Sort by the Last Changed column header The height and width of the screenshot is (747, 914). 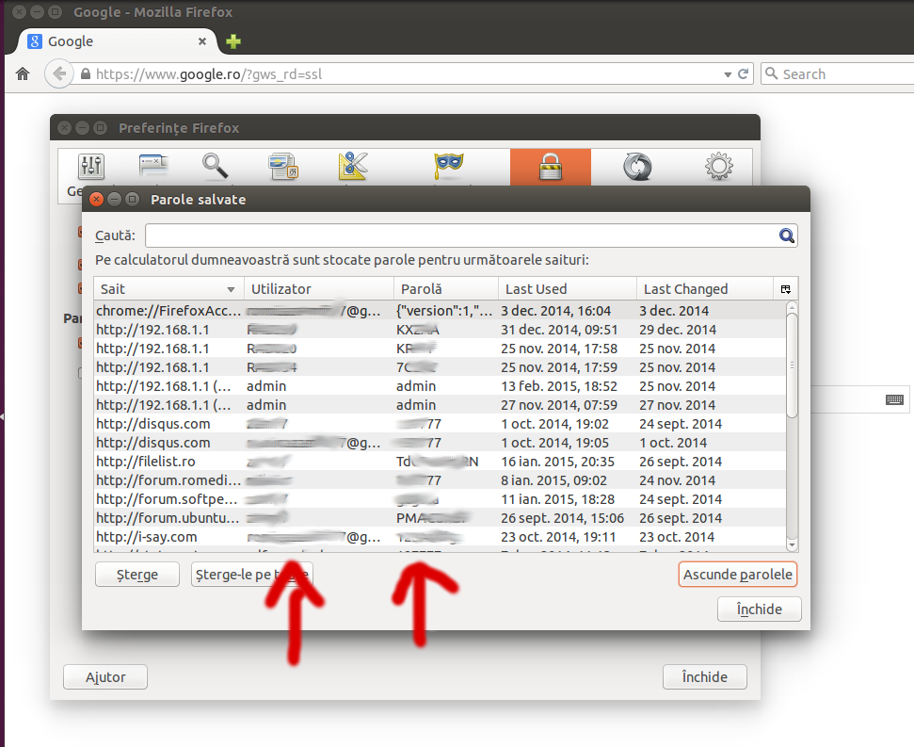pyautogui.click(x=705, y=289)
